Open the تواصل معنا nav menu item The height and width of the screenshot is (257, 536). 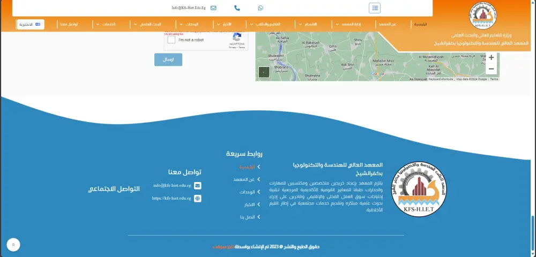pos(69,25)
